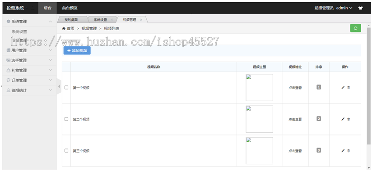Close the 视频管理 tab
The width and height of the screenshot is (372, 171).
pyautogui.click(x=141, y=20)
